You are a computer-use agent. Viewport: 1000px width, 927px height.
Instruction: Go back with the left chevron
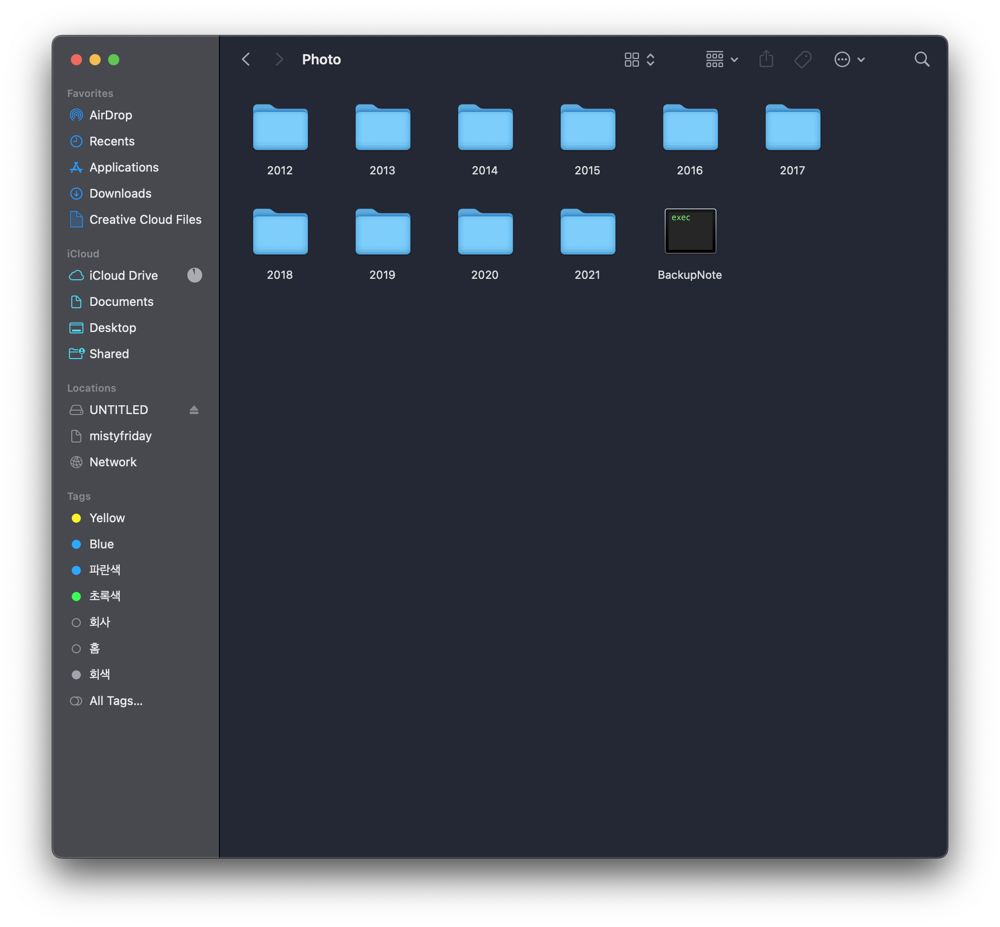click(246, 59)
